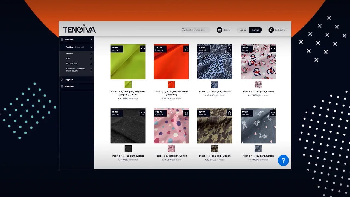The width and height of the screenshot is (350, 197).
Task: Expand the Woven category arrow
Action: tap(91, 54)
